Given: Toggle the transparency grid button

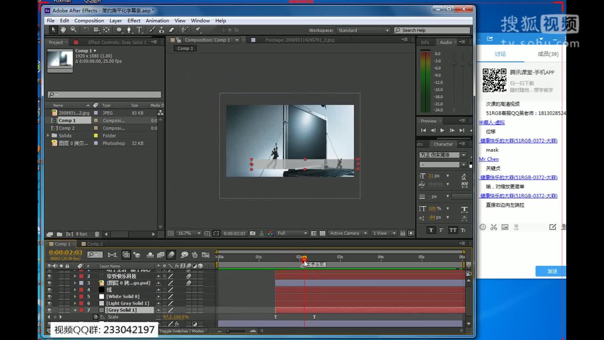Looking at the screenshot, I should (x=322, y=233).
